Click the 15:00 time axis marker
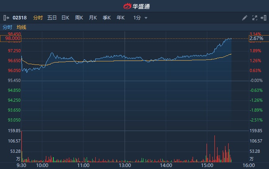The width and height of the screenshot is (269, 169). 207,165
